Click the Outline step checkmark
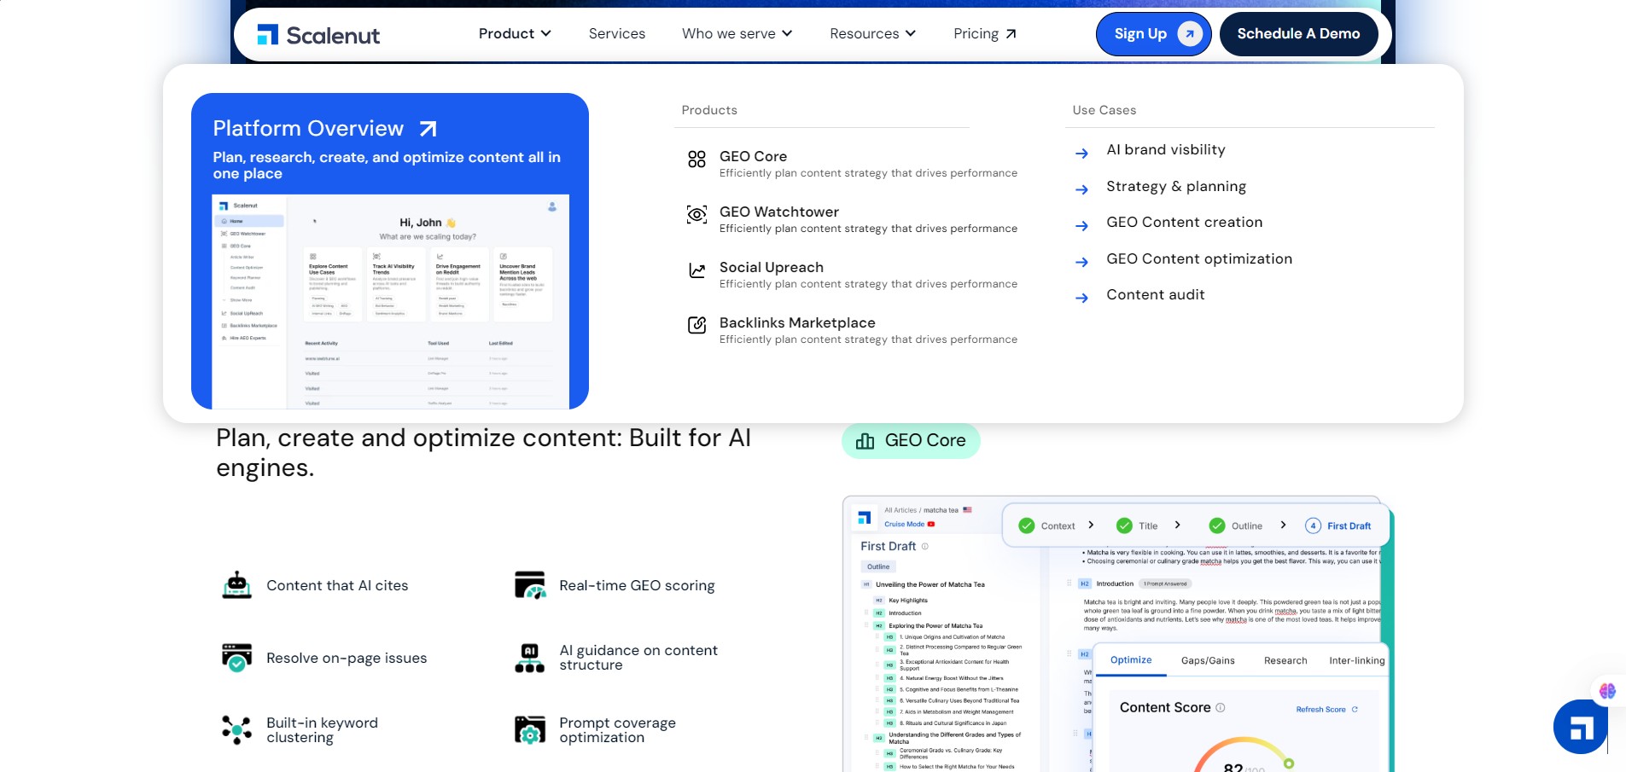1626x772 pixels. [x=1217, y=526]
